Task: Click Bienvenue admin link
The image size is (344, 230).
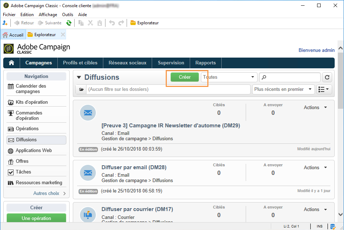Action: point(317,50)
